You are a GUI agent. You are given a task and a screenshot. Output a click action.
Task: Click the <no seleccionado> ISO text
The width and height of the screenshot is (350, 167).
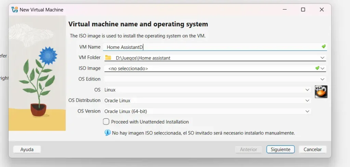[x=128, y=69]
